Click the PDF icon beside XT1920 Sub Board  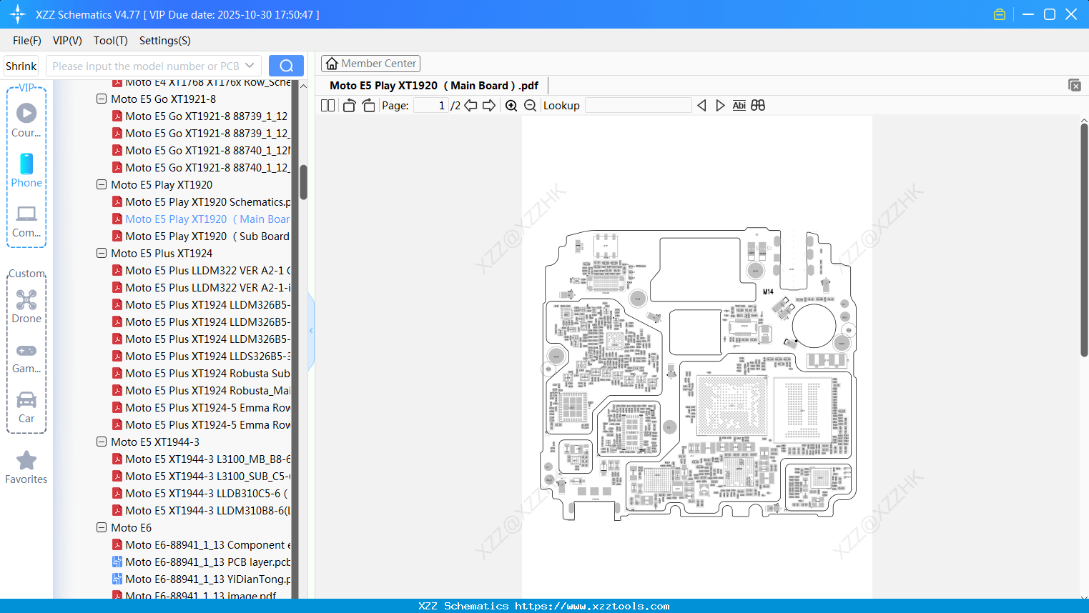click(117, 236)
